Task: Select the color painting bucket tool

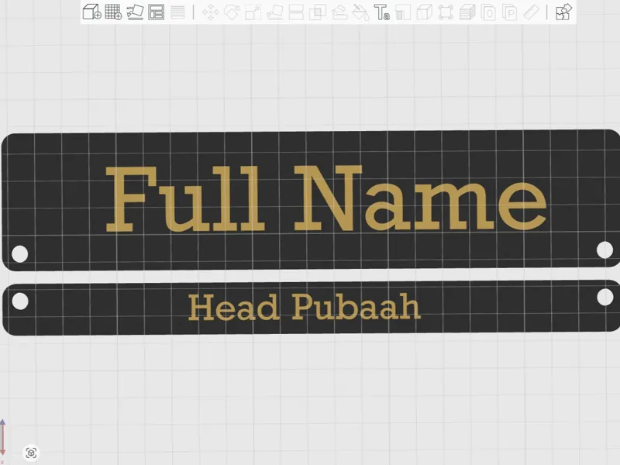Action: coord(360,12)
